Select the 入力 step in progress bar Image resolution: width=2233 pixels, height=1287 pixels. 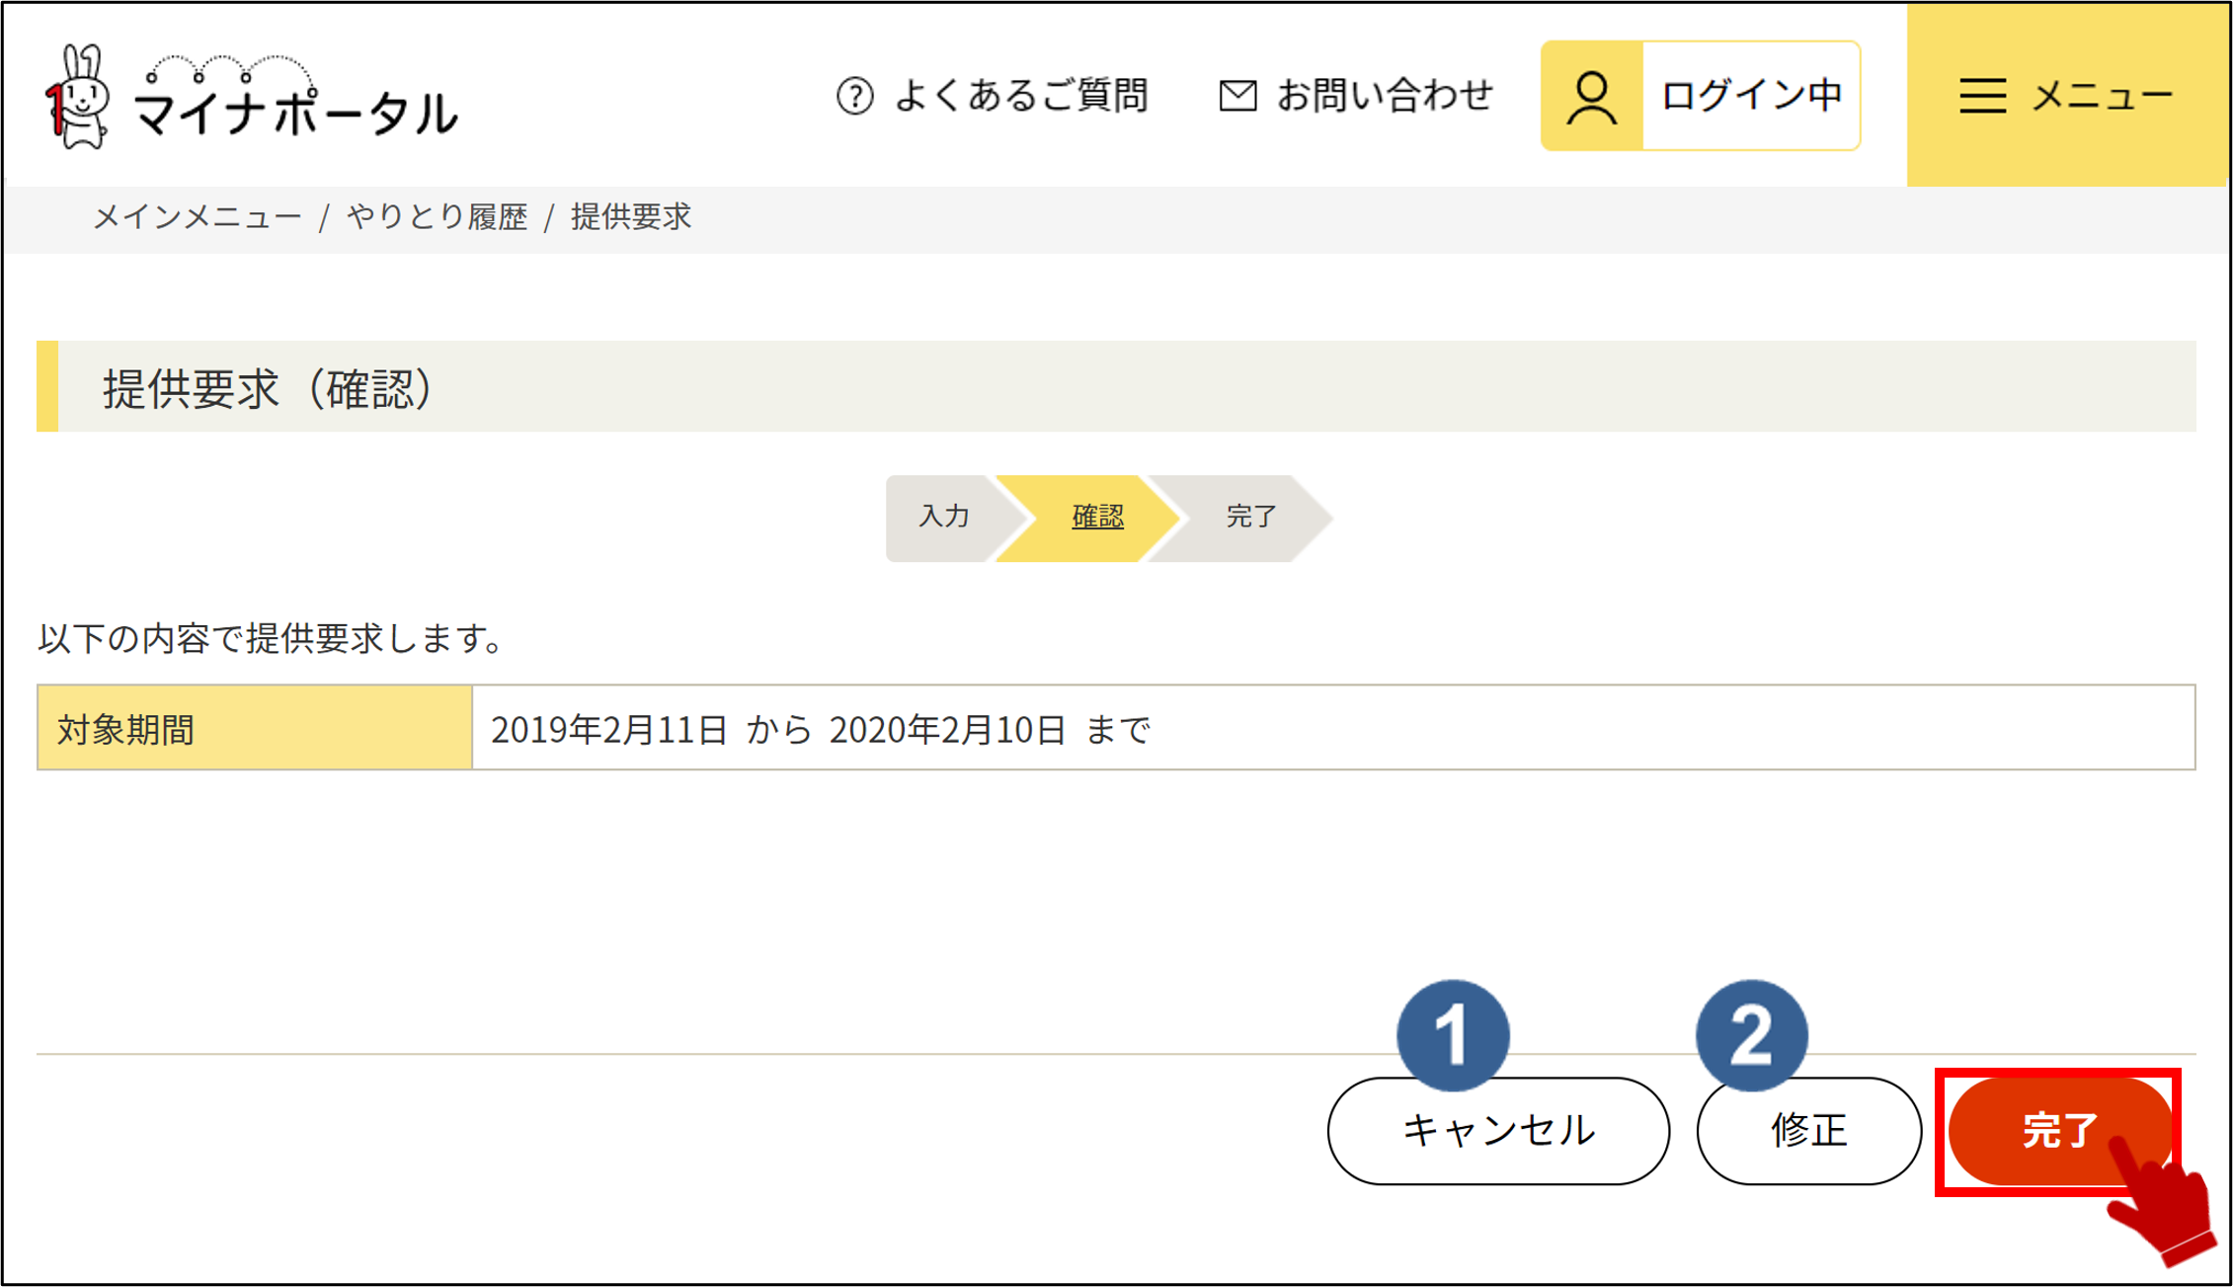944,517
